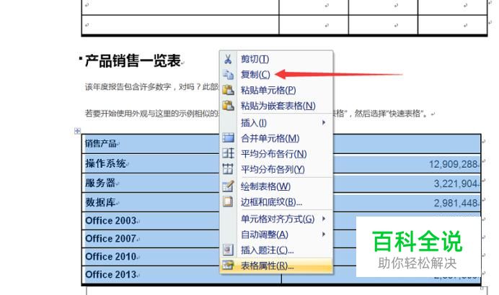Open the 自动调整(A) menu entry
499x295 pixels.
(276, 235)
